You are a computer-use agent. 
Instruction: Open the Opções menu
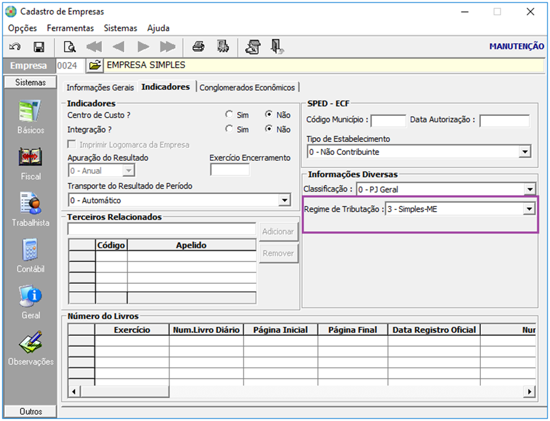pyautogui.click(x=22, y=28)
